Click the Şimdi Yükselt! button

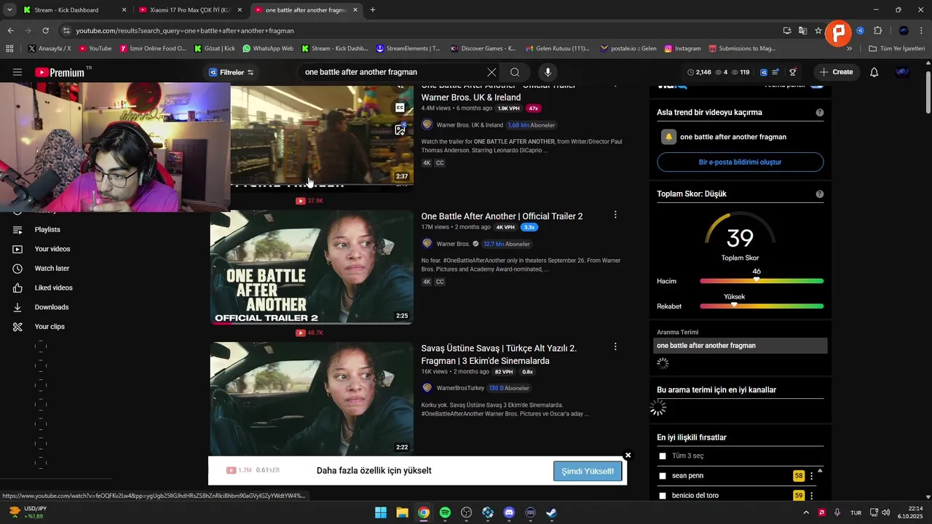[x=588, y=471]
